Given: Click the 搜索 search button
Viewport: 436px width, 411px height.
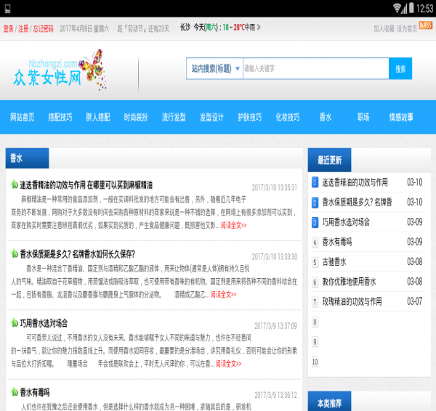Looking at the screenshot, I should pyautogui.click(x=400, y=68).
